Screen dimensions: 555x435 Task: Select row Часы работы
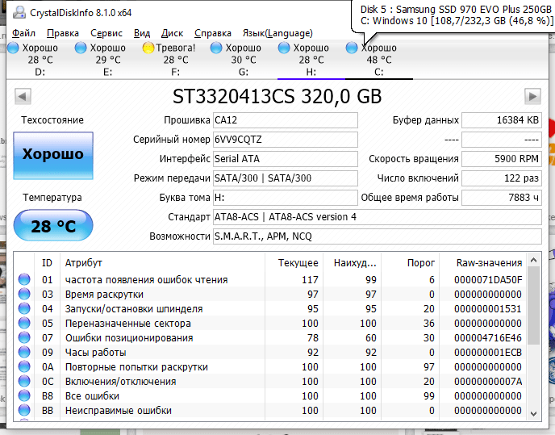point(270,352)
